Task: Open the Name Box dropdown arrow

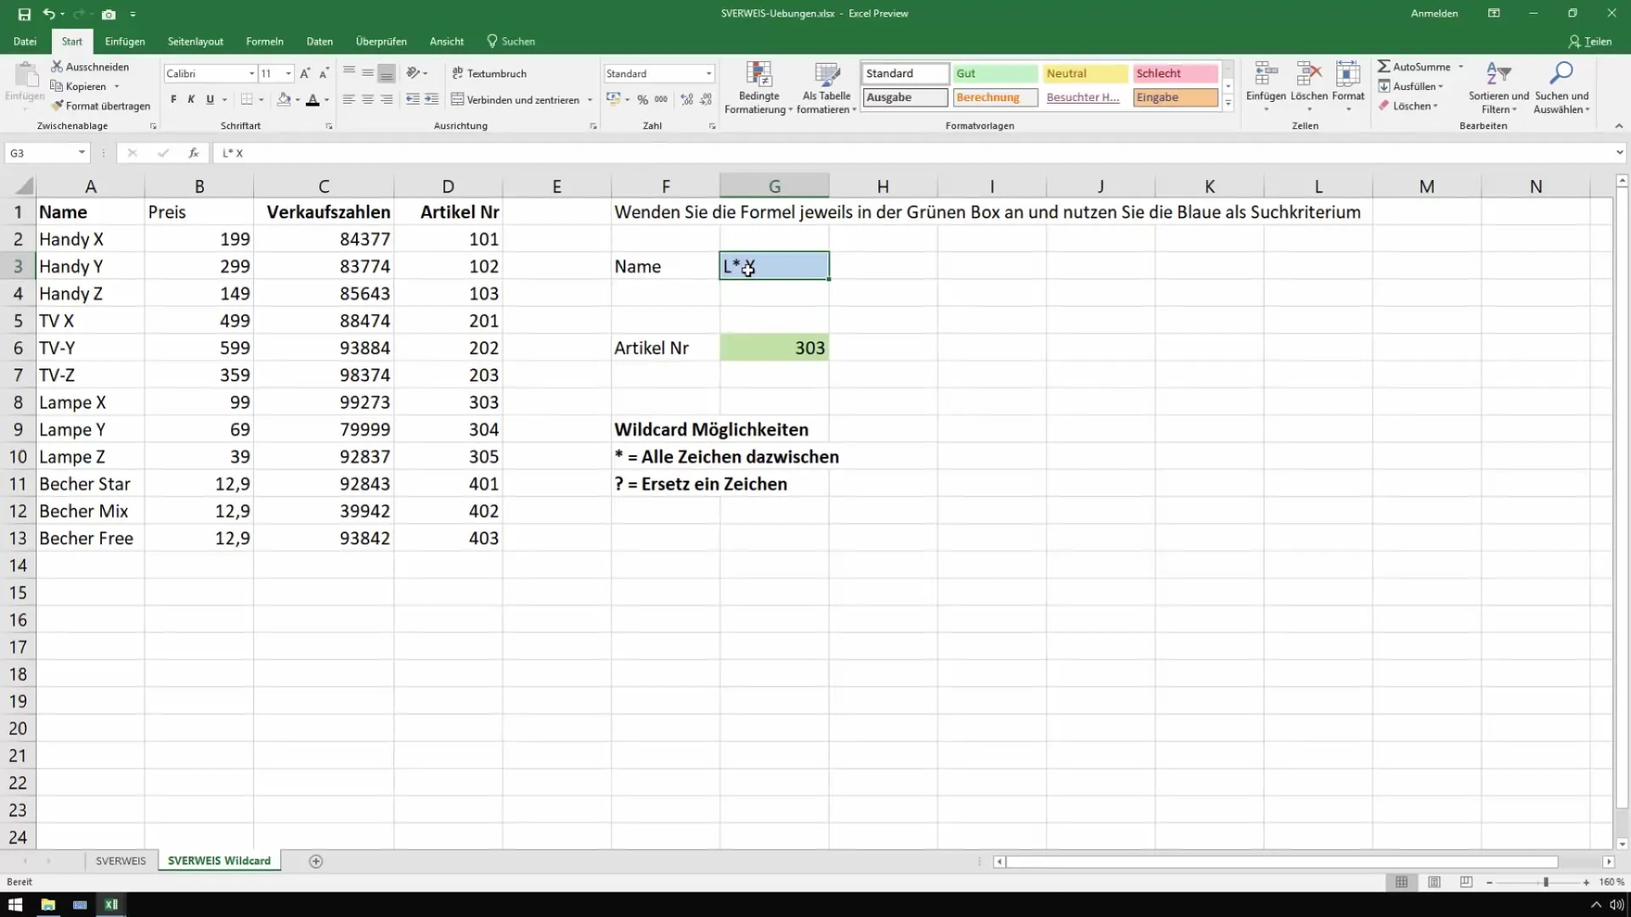Action: pos(82,153)
